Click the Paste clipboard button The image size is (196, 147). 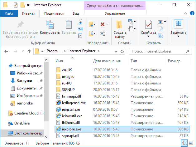click(x=69, y=27)
